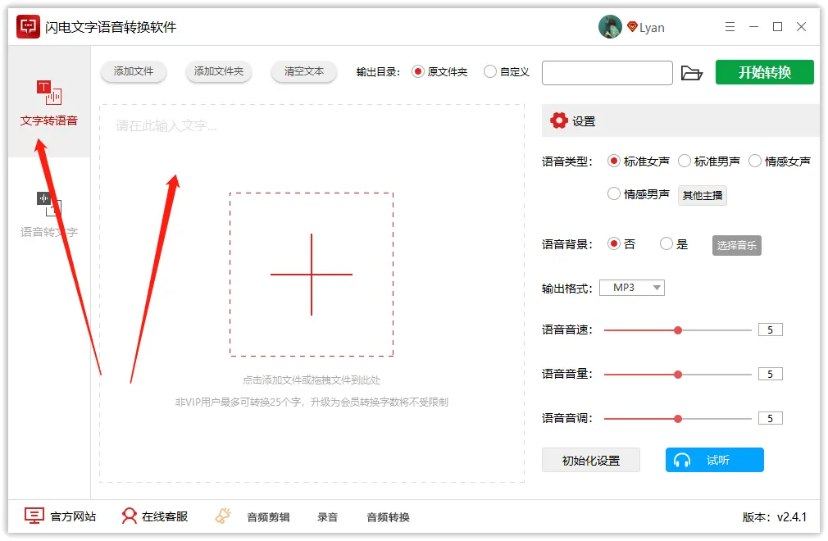Open the 文字转语音 text-to-speech sidebar tab

point(49,102)
